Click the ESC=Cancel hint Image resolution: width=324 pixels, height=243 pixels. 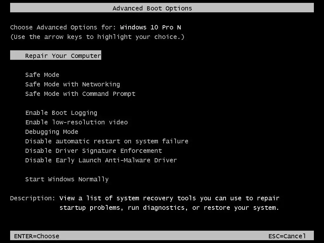tap(287, 236)
